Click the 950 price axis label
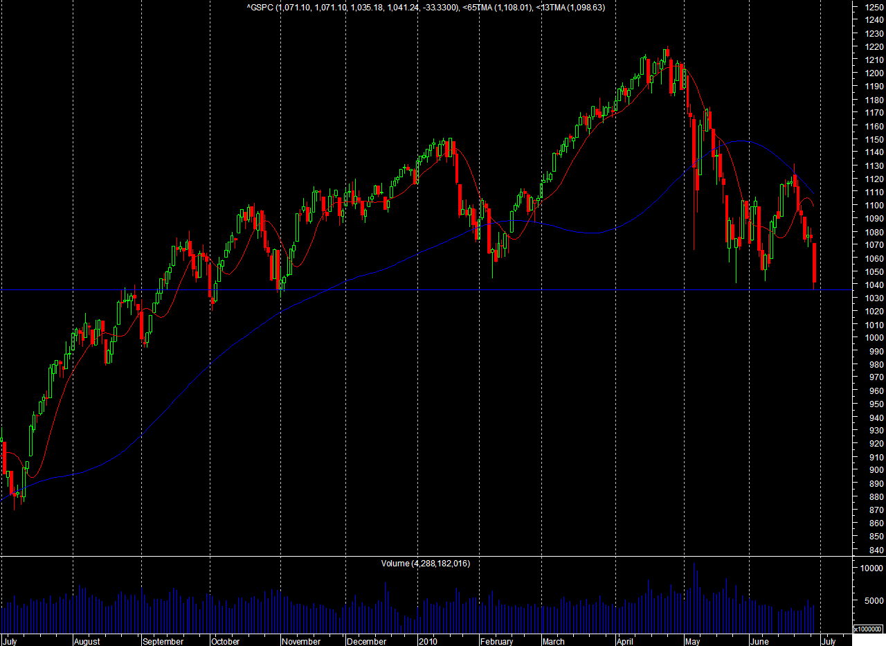 click(x=876, y=404)
